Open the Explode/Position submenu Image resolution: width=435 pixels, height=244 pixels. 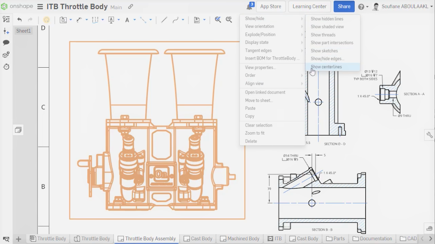pyautogui.click(x=272, y=34)
